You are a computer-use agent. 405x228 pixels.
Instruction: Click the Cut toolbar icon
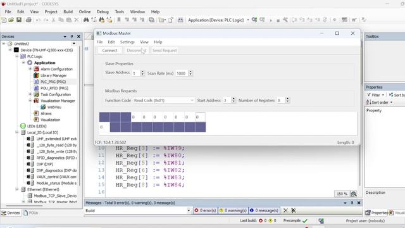(x=53, y=20)
